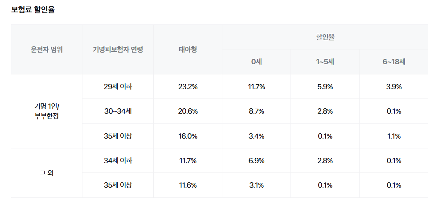Select the 11.6% 태아형 discount cell
The image size is (442, 201).
tap(188, 185)
